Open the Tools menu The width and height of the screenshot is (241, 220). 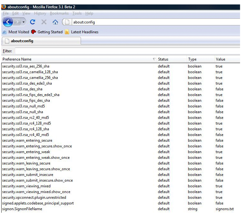tap(77, 13)
